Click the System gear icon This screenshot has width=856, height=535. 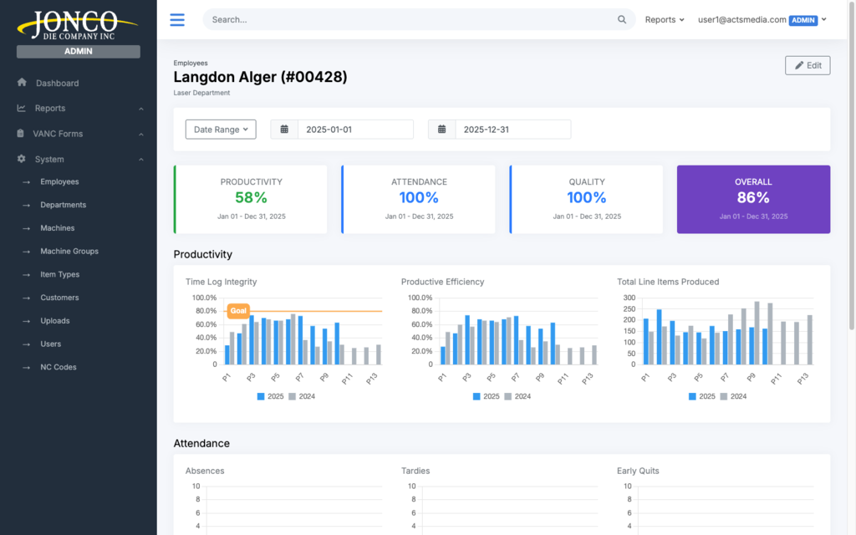[22, 159]
